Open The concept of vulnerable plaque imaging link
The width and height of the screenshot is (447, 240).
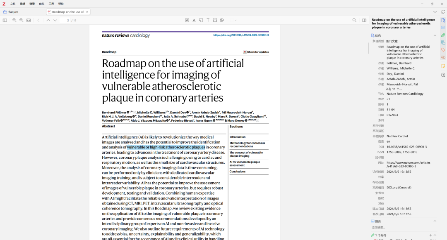coord(246,154)
